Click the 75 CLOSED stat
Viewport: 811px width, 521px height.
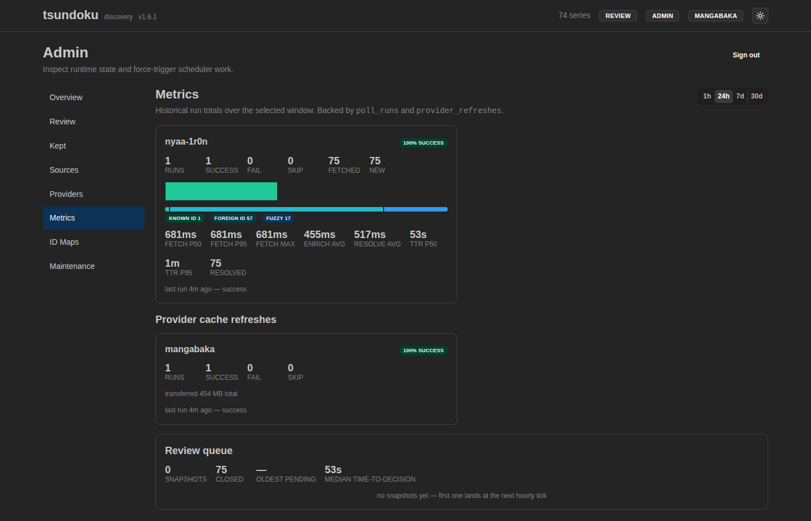[x=229, y=474]
